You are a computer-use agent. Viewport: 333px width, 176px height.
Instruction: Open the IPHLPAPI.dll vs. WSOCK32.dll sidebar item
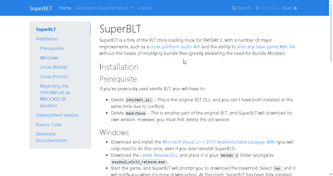[55, 96]
